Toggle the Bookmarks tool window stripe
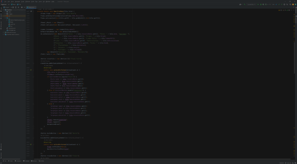The width and height of the screenshot is (297, 164). [1, 146]
